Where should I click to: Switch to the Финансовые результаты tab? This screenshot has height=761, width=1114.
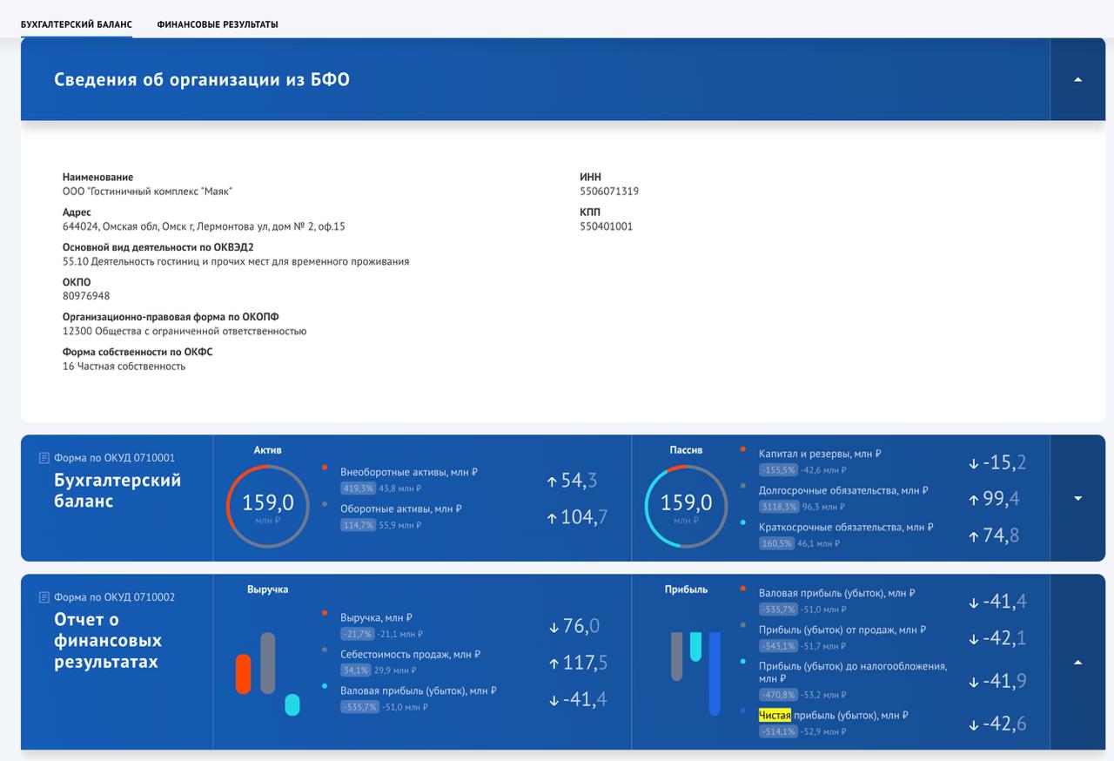[x=218, y=24]
